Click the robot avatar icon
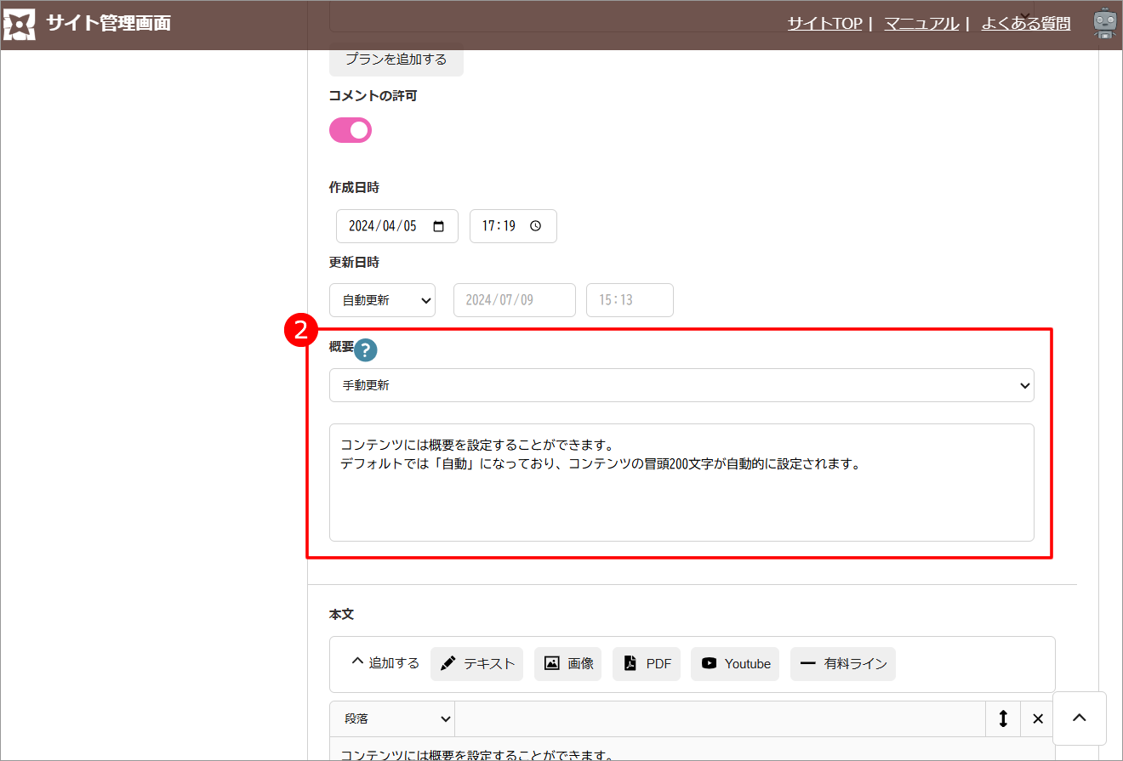 (1104, 24)
